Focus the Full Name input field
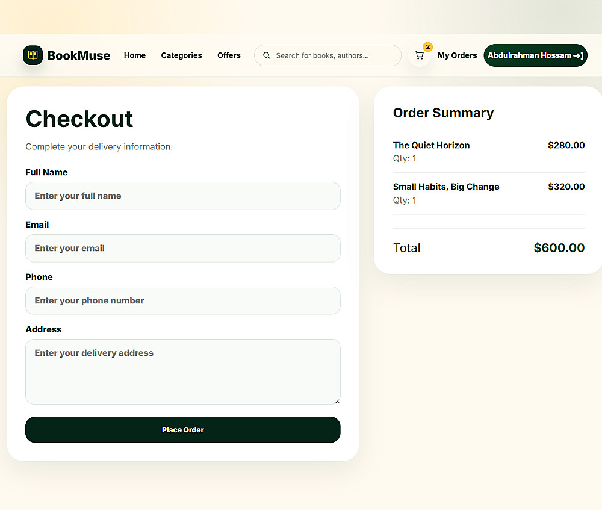The image size is (602, 510). click(x=183, y=196)
